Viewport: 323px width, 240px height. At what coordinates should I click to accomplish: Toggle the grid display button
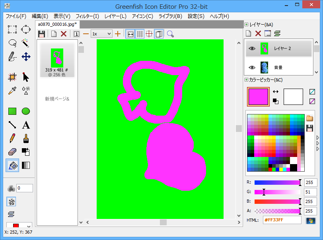[x=140, y=34]
